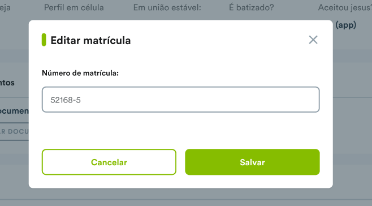Screen dimensions: 372x206
Task: Click the Aceitou jesus? label
Action: (345, 7)
